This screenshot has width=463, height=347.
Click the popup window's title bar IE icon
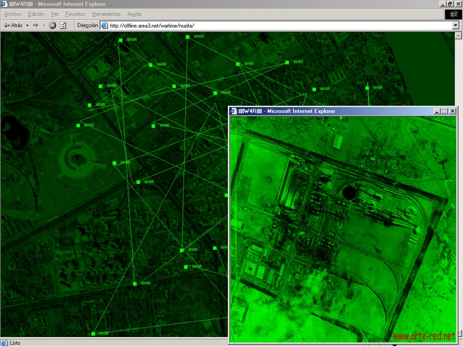point(234,111)
